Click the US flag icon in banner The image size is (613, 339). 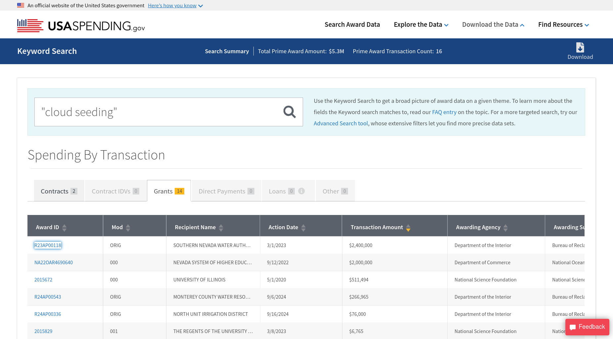(x=21, y=5)
